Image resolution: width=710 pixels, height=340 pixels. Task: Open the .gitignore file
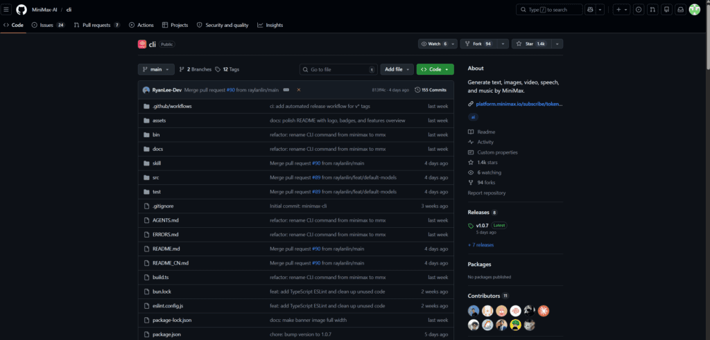coord(163,206)
